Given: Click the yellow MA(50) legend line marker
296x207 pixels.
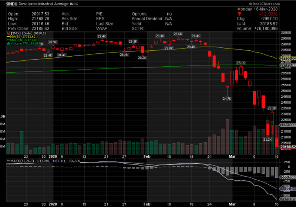Looking at the screenshot, I should click(x=9, y=37).
